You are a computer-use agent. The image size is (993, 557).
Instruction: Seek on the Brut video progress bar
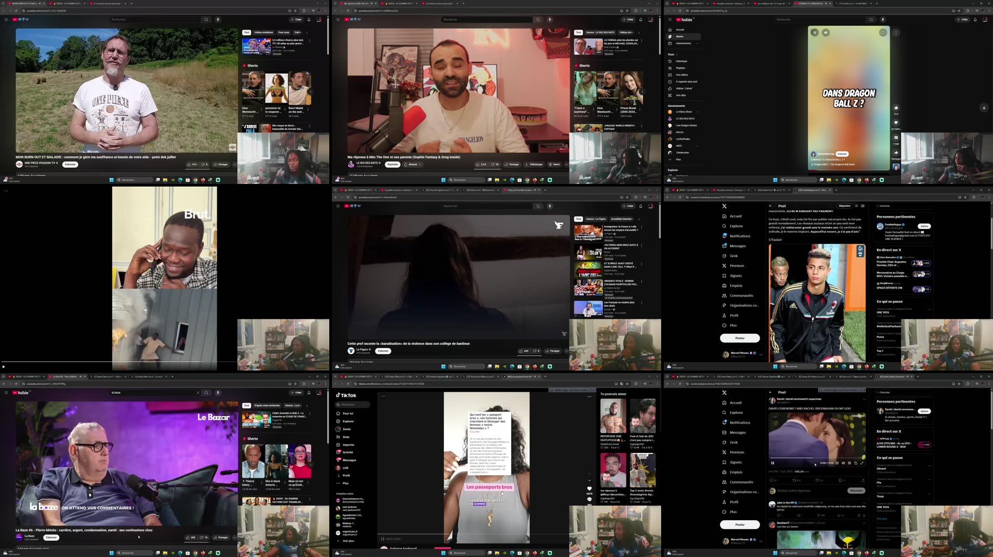119,361
